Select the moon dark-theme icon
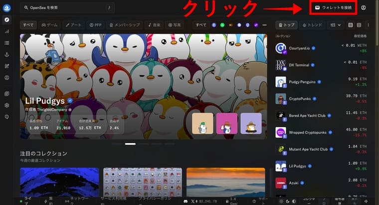This screenshot has width=379, height=205. click(x=288, y=201)
